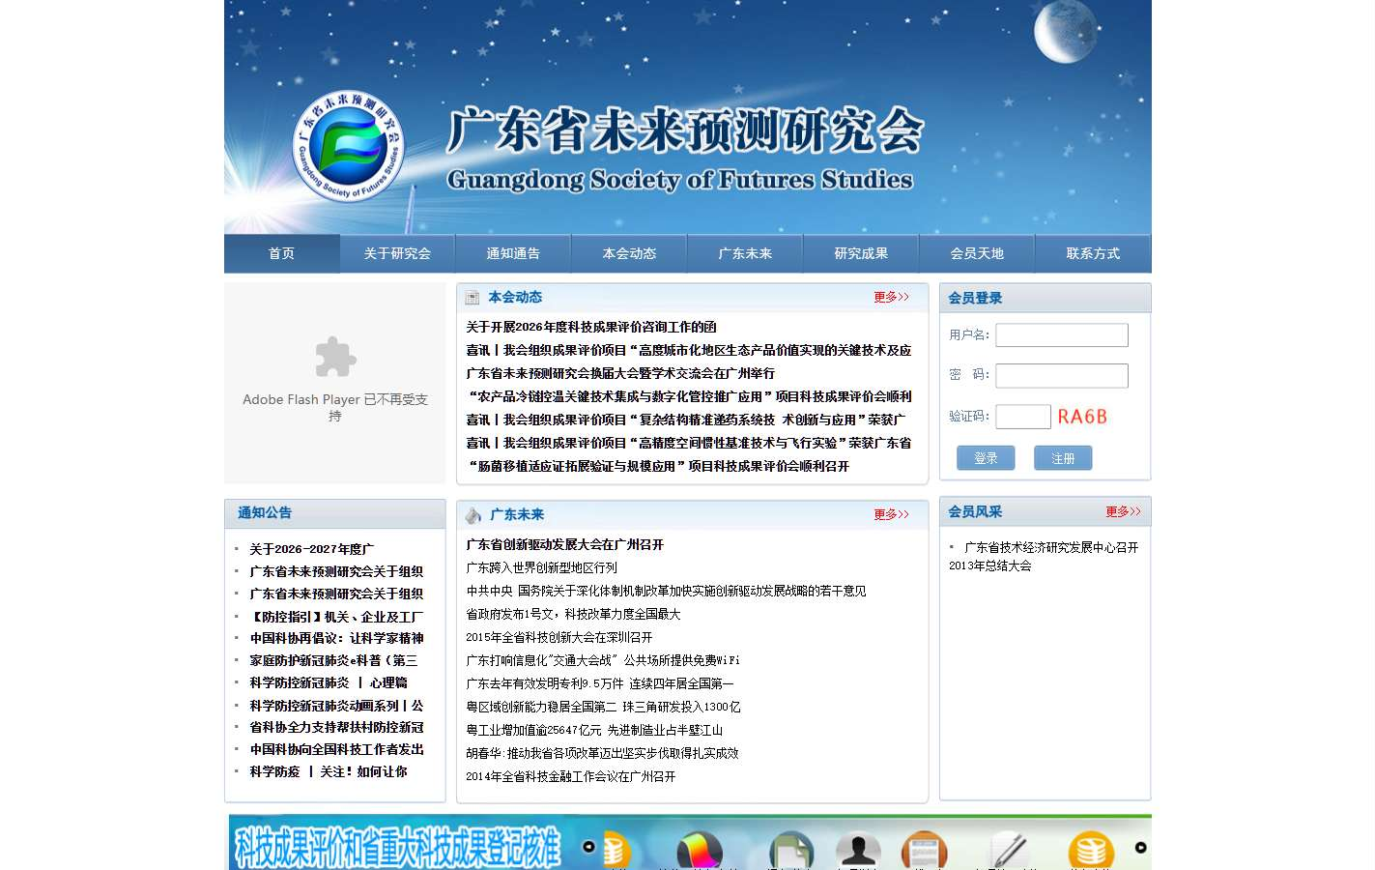The image size is (1375, 870).
Task: Go to the 通知通告 navigation tab
Action: [x=514, y=253]
